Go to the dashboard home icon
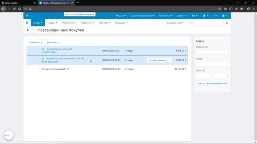The width and height of the screenshot is (257, 144). pyautogui.click(x=27, y=23)
